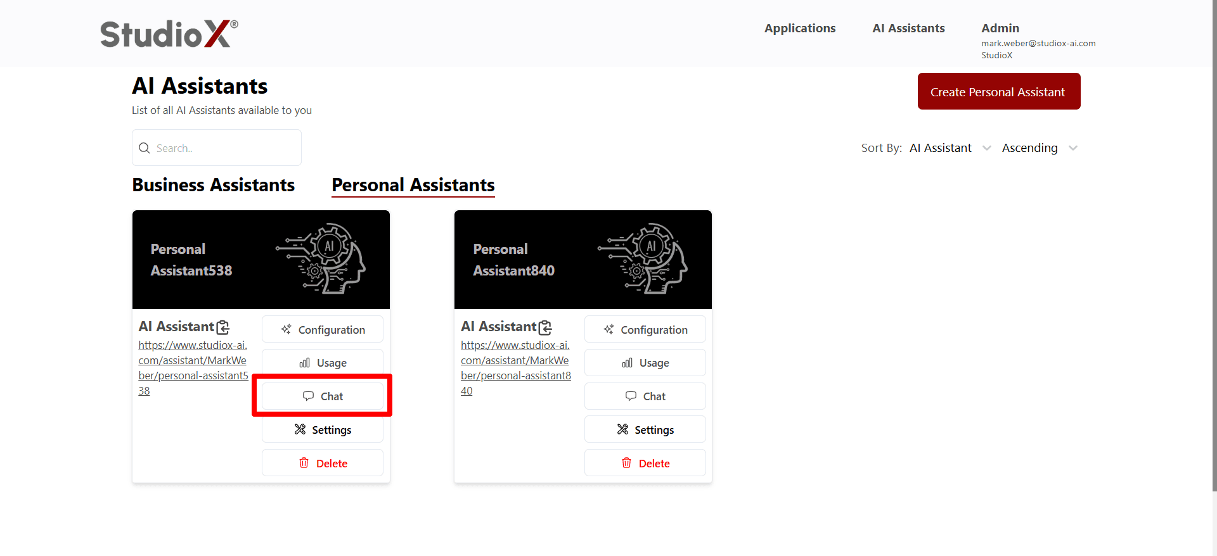Open the Applications menu item
This screenshot has width=1217, height=556.
point(800,28)
